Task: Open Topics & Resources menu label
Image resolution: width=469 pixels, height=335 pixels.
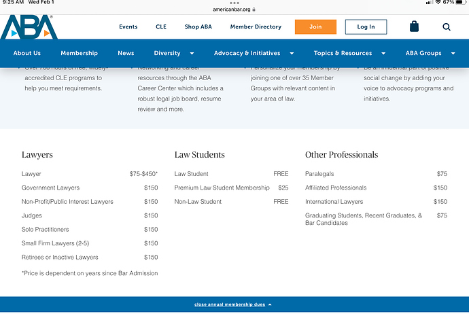Action: click(343, 53)
